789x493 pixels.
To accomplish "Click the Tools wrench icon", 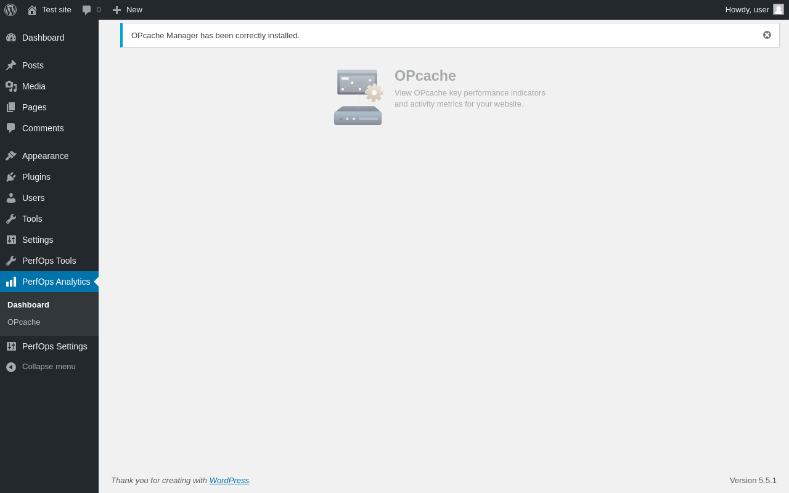I will (11, 219).
